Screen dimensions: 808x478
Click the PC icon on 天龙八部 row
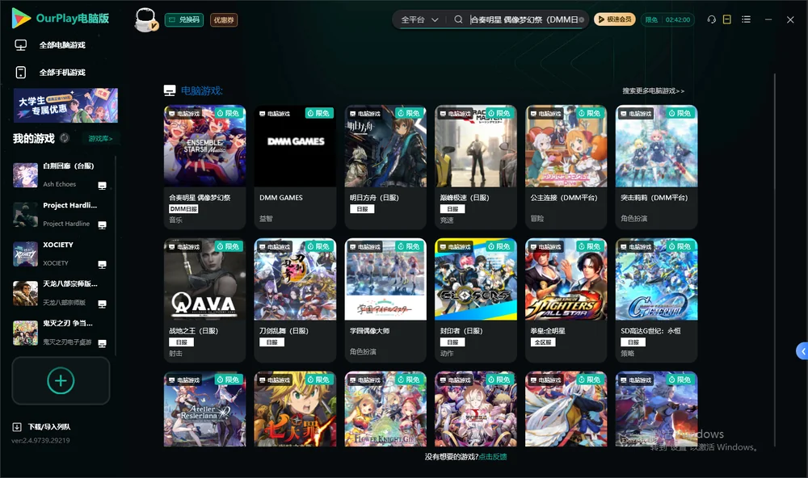click(x=102, y=304)
